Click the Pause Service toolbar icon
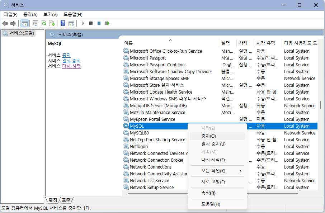The image size is (325, 213). tap(99, 23)
